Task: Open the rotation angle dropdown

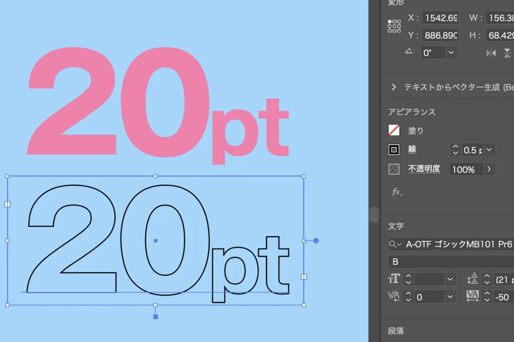Action: 451,53
